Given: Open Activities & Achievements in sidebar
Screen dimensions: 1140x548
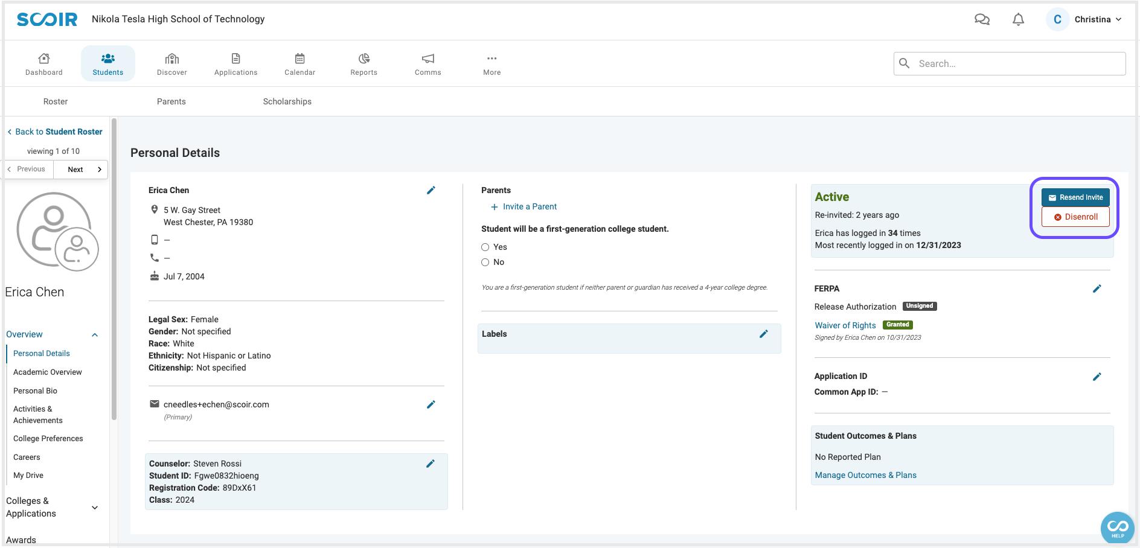Looking at the screenshot, I should pos(38,415).
